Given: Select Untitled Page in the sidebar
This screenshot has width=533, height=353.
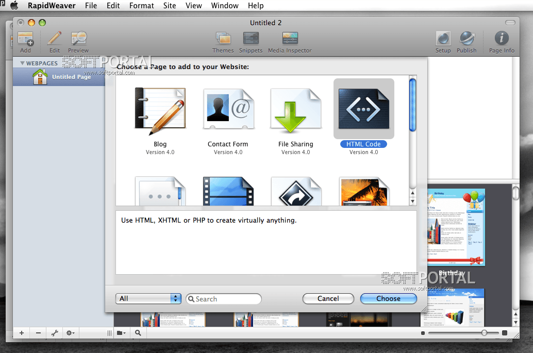Looking at the screenshot, I should (59, 77).
